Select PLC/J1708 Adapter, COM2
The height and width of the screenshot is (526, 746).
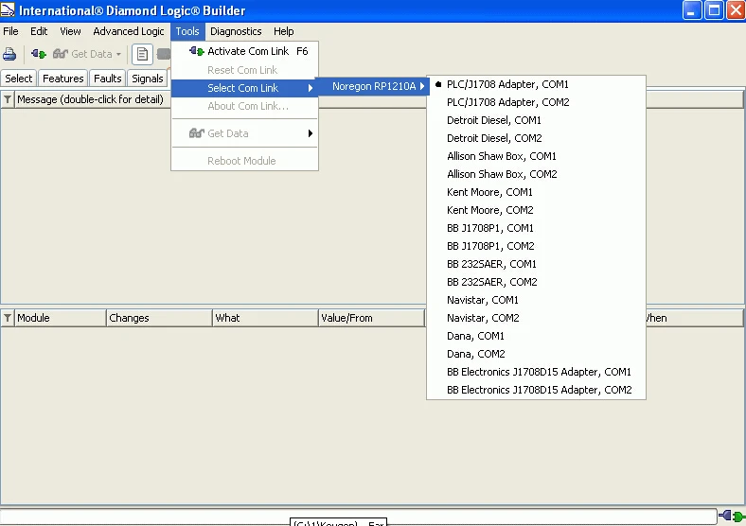(536, 102)
